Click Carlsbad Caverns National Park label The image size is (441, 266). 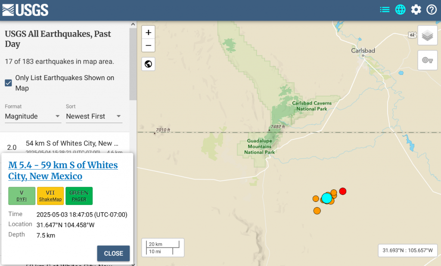click(312, 106)
